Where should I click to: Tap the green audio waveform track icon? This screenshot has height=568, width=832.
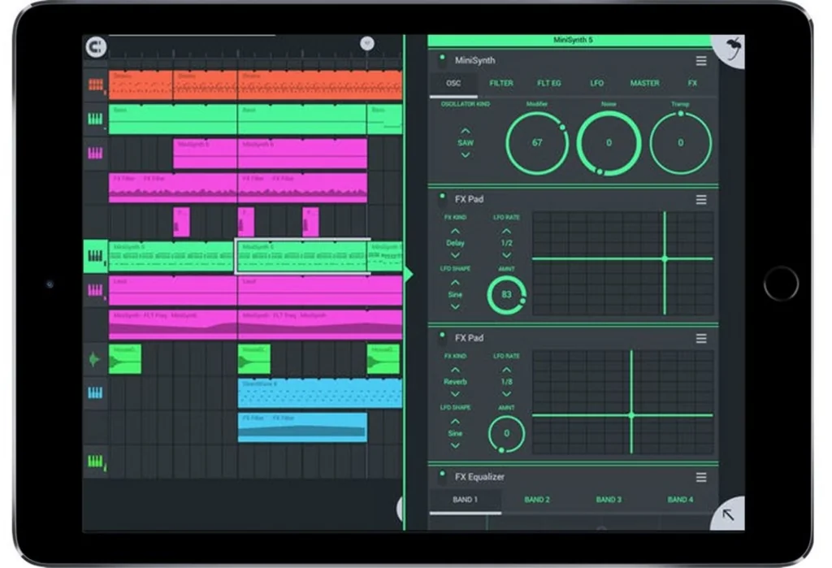tap(94, 359)
